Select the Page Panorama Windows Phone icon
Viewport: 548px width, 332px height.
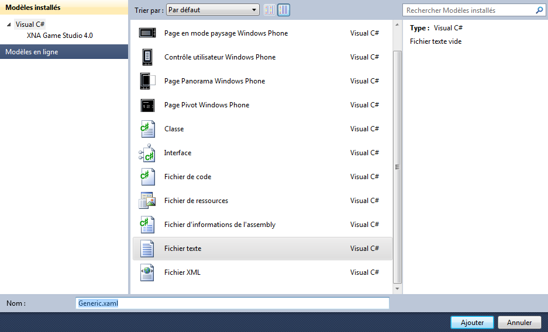(x=147, y=81)
